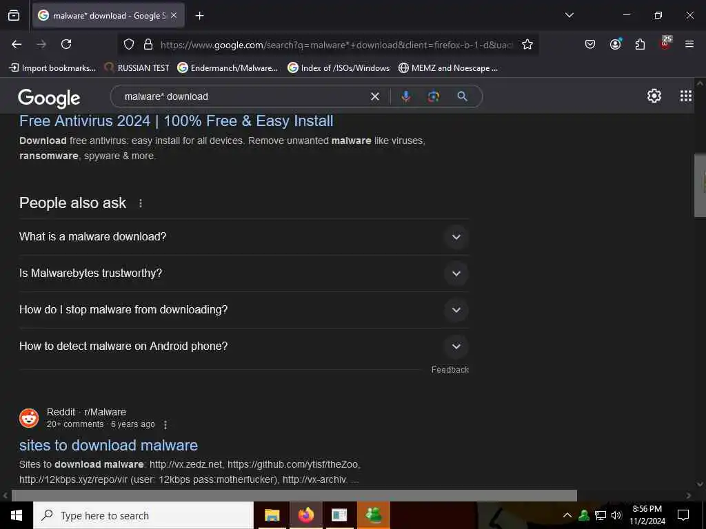Click taskbar "Type here to search" box
The image size is (706, 529).
point(143,515)
